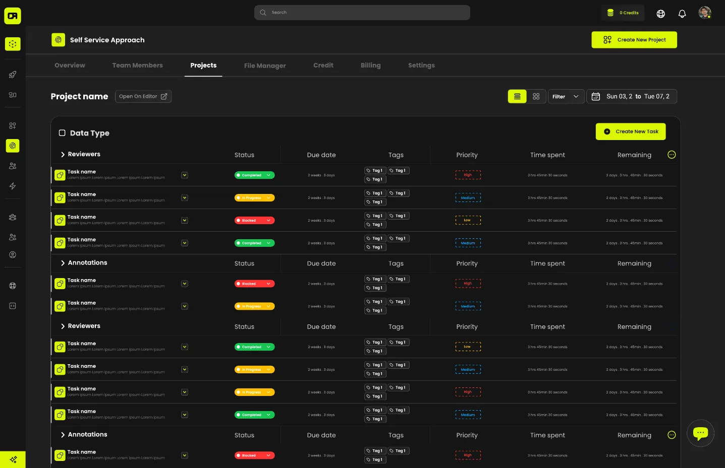Click the fingerprint icon beside Self Service Approach
Image resolution: width=725 pixels, height=468 pixels.
click(x=58, y=40)
